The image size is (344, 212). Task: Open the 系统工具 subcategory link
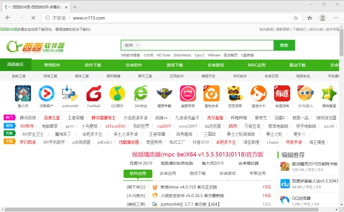[x=19, y=76]
